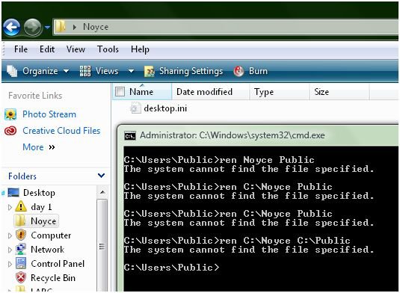Click the cmd.exe window title icon

click(130, 136)
